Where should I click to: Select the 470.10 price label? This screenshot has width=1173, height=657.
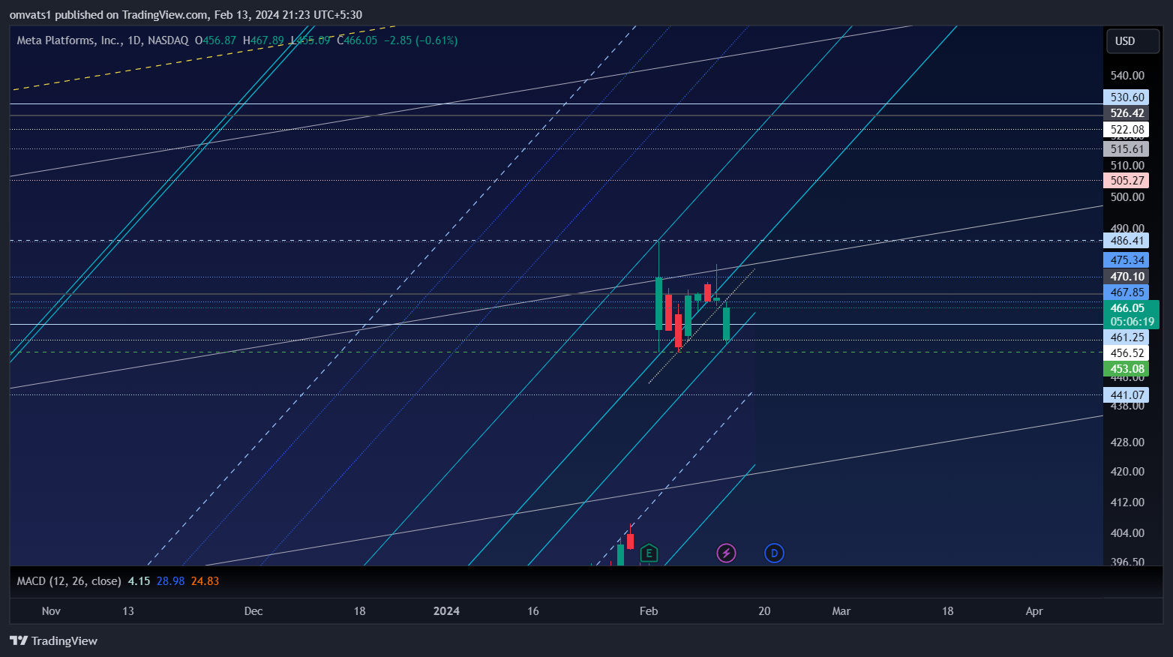click(1126, 277)
